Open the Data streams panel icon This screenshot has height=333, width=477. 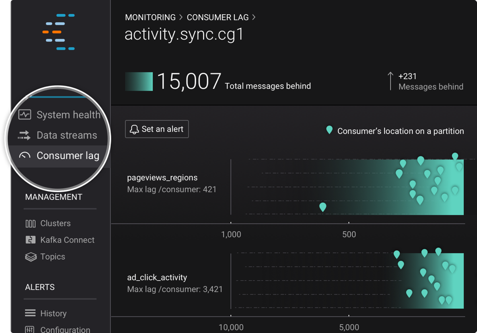tap(24, 135)
